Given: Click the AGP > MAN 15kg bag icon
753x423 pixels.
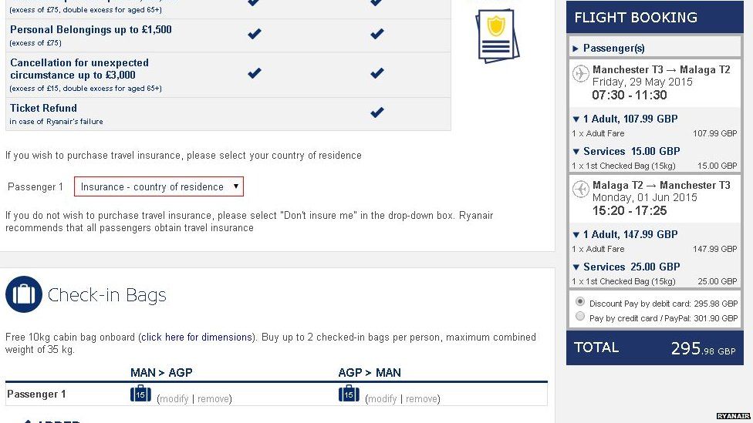Looking at the screenshot, I should click(x=349, y=394).
